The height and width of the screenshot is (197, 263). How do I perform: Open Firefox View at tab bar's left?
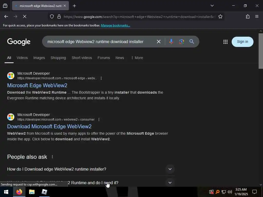point(5,6)
